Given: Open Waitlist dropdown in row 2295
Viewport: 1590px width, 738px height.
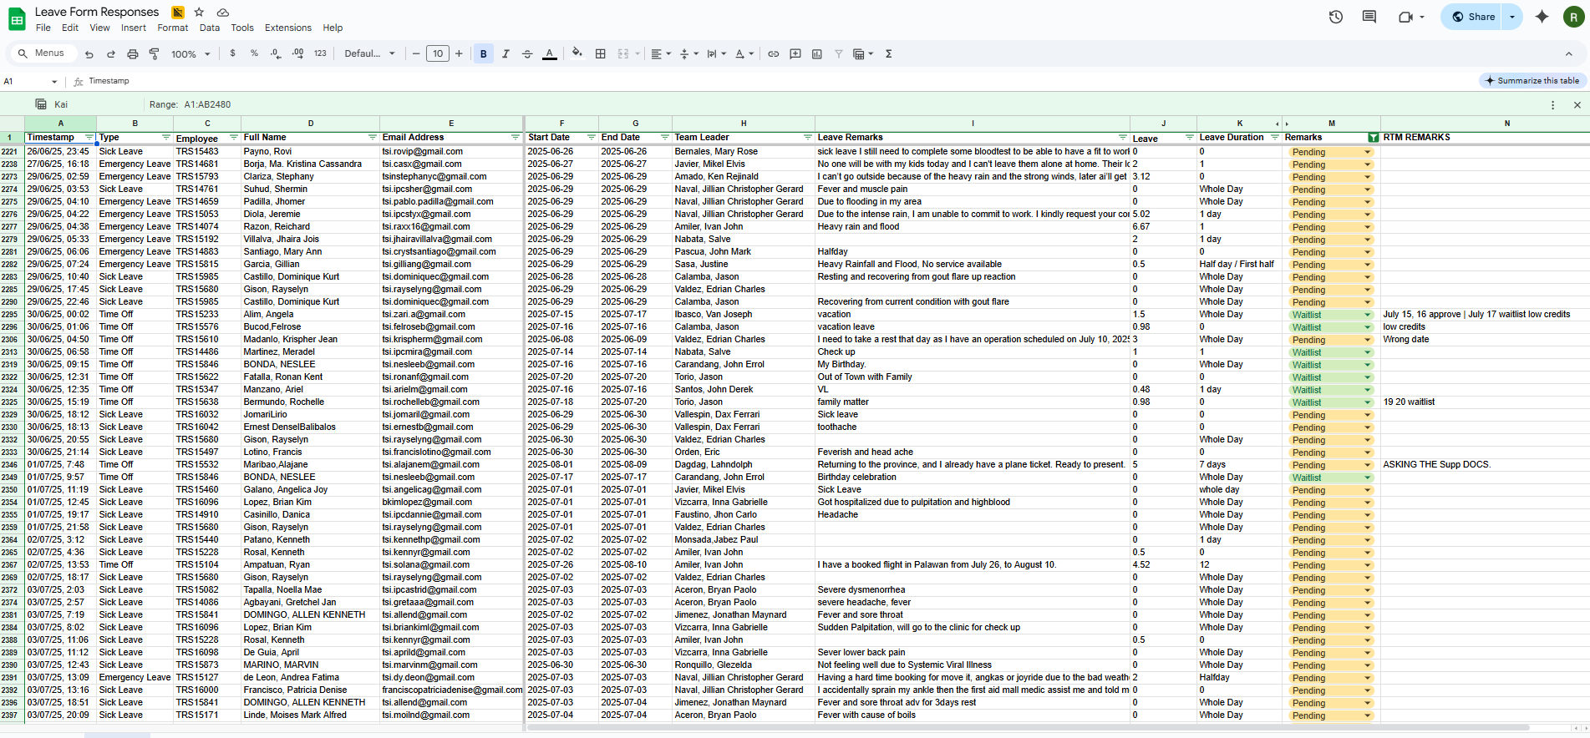Looking at the screenshot, I should 1368,315.
